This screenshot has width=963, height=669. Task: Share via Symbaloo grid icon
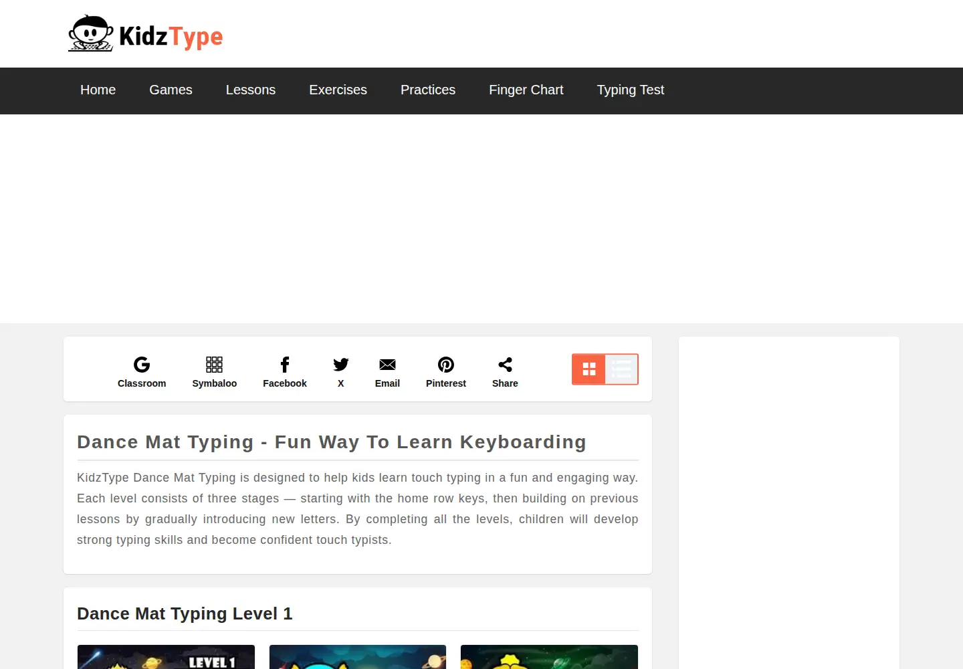[214, 365]
